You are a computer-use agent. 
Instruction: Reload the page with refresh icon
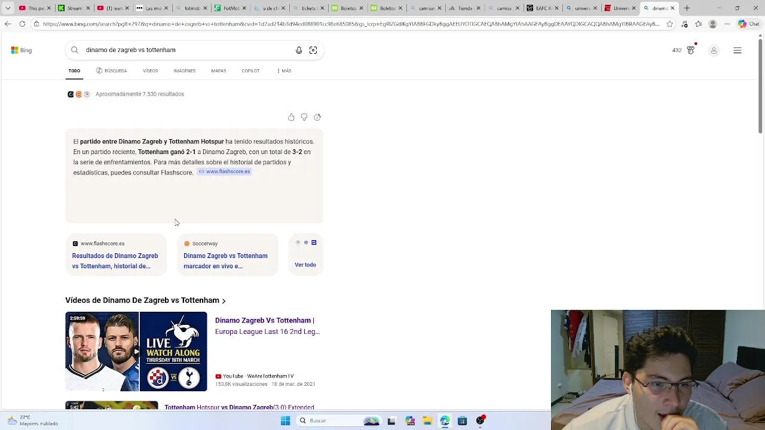point(22,24)
